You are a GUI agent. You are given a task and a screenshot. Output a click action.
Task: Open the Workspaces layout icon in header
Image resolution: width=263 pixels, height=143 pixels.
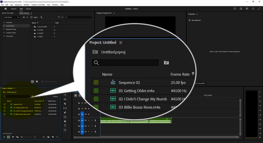235,9
